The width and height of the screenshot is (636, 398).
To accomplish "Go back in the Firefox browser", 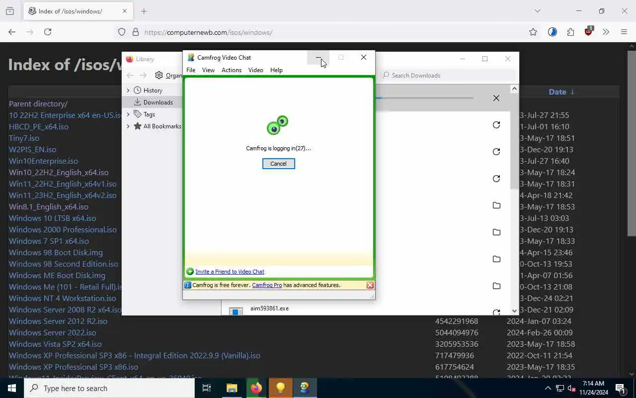I will [12, 32].
